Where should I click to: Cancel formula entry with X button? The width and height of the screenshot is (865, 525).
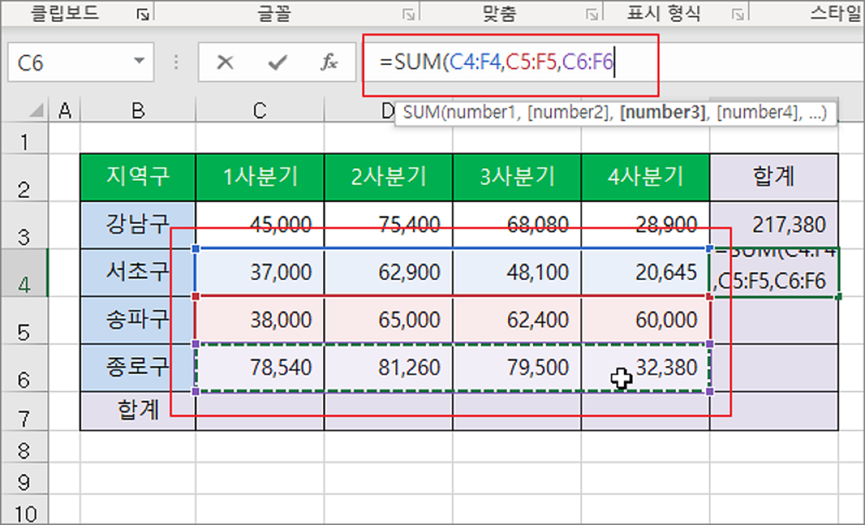click(x=225, y=63)
